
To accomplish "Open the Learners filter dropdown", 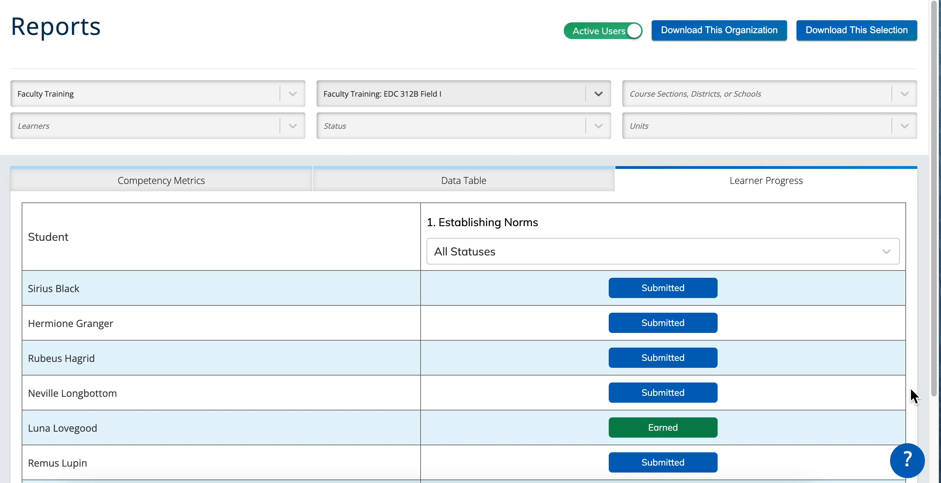I will click(158, 126).
